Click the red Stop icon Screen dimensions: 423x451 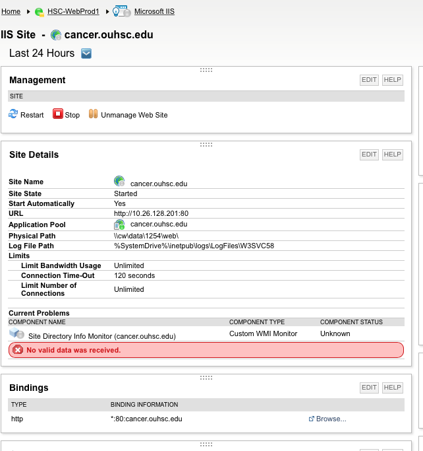tap(57, 114)
